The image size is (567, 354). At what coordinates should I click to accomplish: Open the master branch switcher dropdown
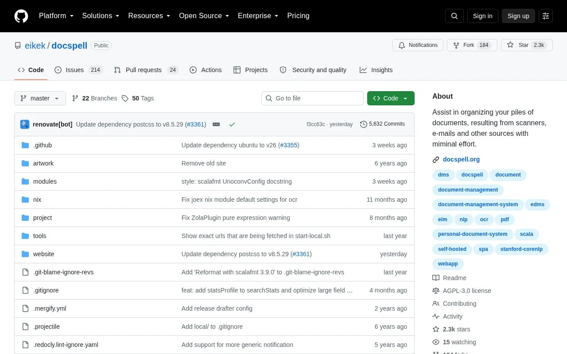40,98
